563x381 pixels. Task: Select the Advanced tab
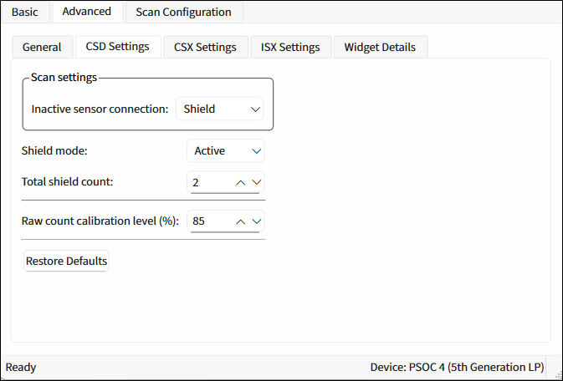[87, 12]
